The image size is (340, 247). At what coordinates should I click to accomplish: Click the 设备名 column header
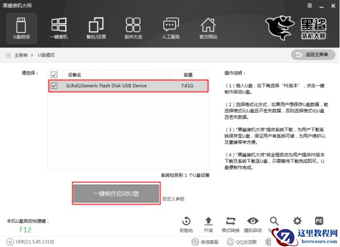click(x=74, y=75)
